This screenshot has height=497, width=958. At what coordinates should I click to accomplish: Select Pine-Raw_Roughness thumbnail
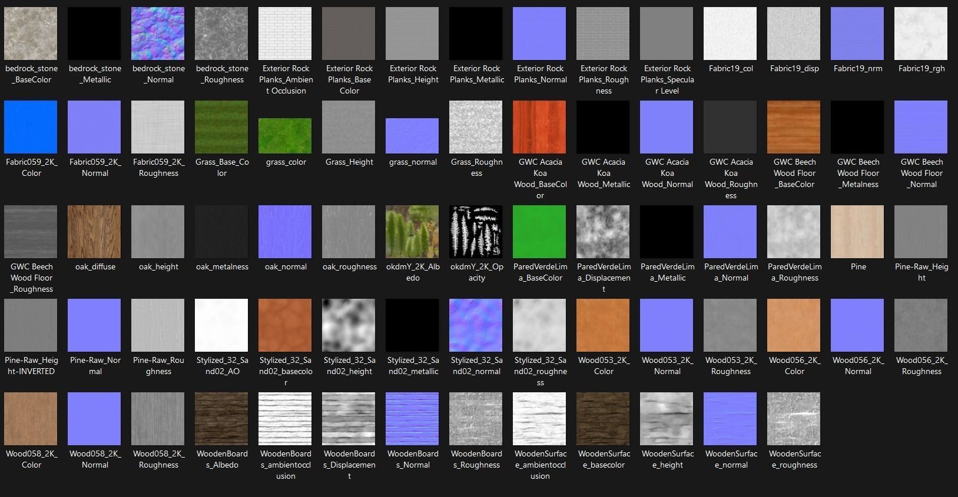[x=158, y=325]
